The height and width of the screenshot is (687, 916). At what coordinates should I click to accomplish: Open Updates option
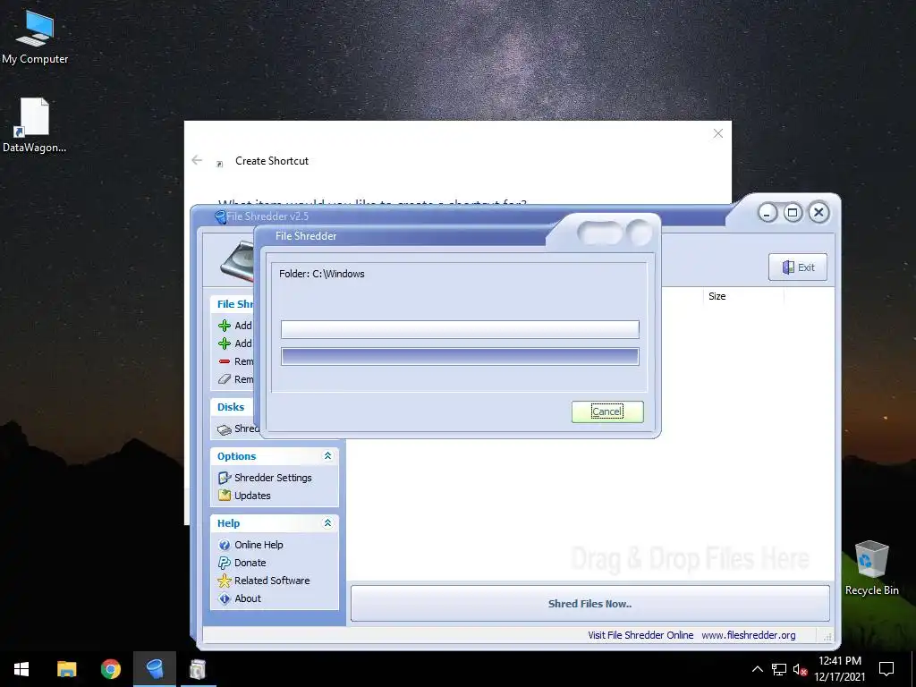[252, 496]
